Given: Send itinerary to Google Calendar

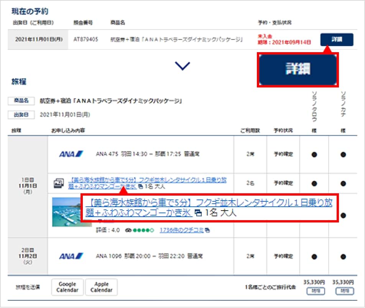Looking at the screenshot, I should [67, 287].
